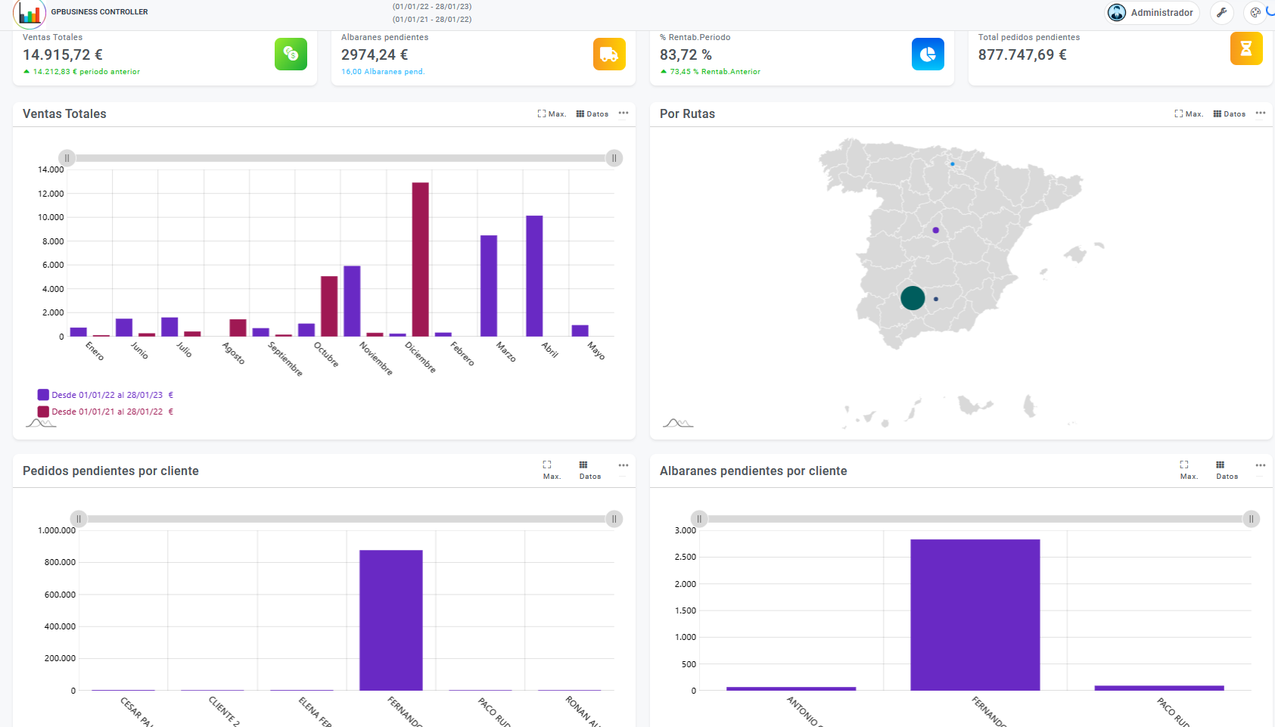Click the blue pie chart icon on Rentab.Periodo card
This screenshot has width=1275, height=727.
pyautogui.click(x=928, y=54)
